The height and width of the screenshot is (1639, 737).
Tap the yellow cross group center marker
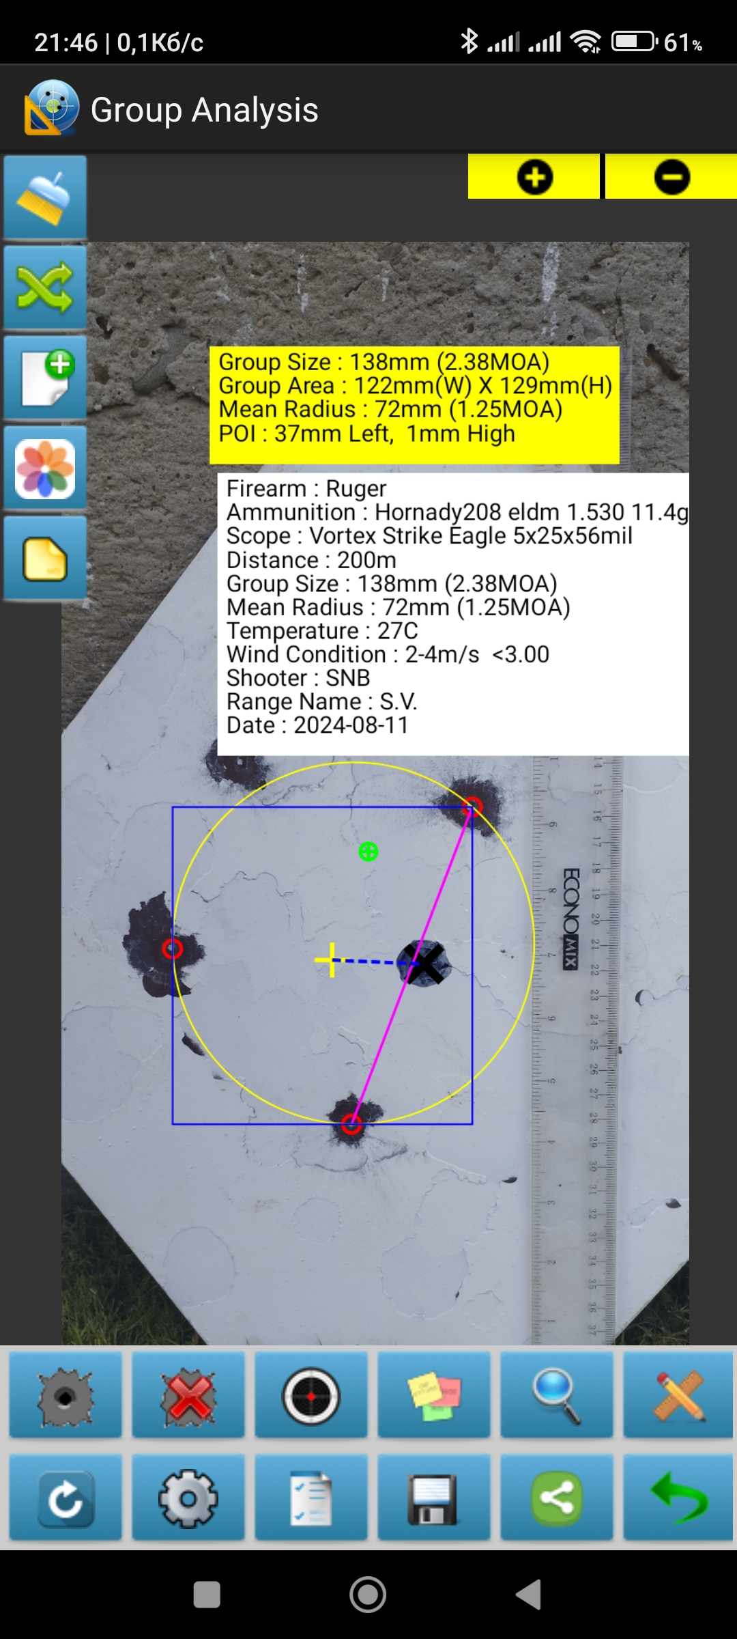point(332,959)
